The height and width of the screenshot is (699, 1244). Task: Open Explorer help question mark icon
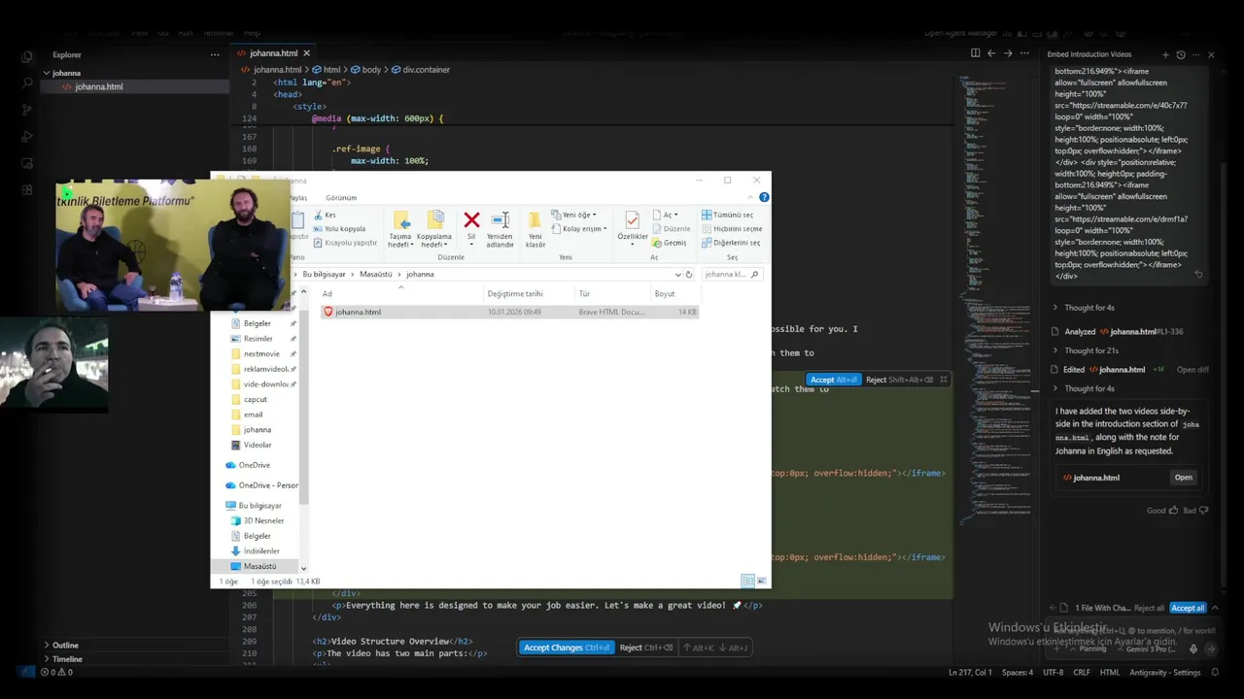(x=764, y=197)
